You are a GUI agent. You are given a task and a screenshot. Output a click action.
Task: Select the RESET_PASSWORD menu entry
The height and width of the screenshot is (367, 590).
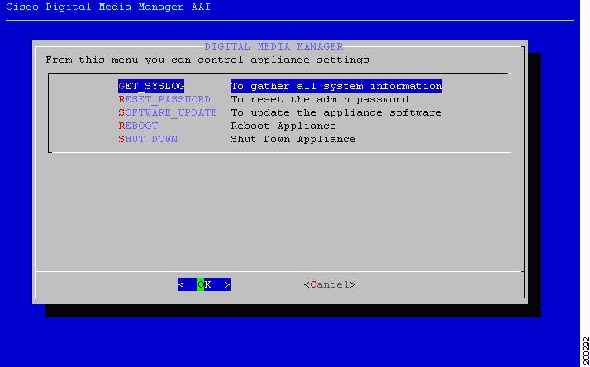pos(164,99)
